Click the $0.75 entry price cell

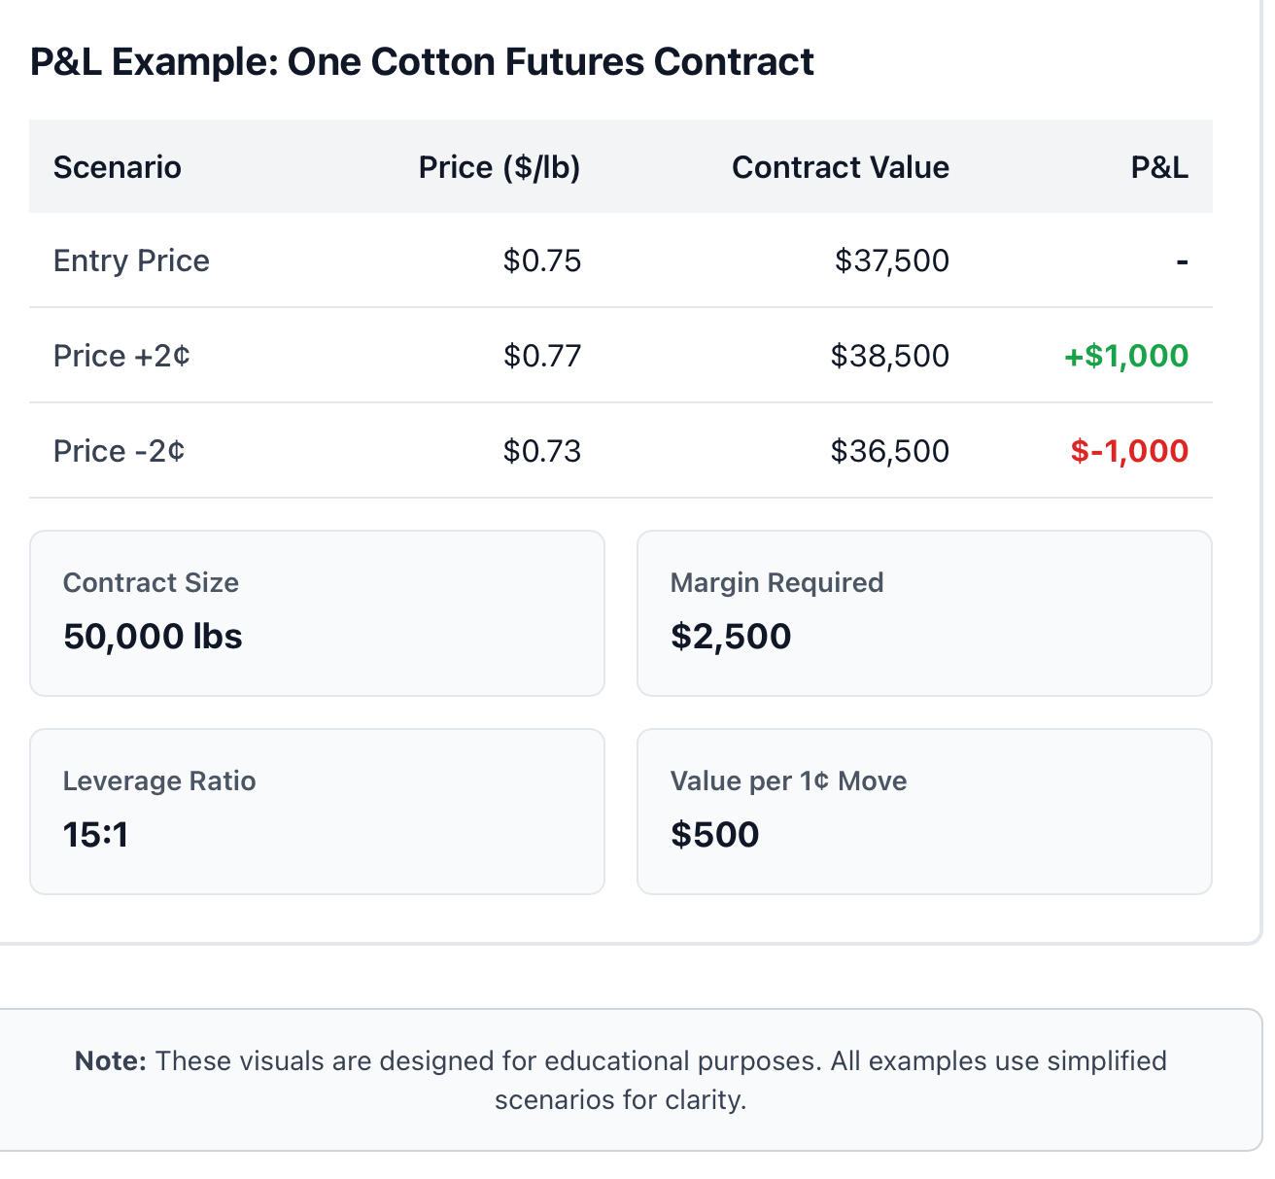coord(542,260)
